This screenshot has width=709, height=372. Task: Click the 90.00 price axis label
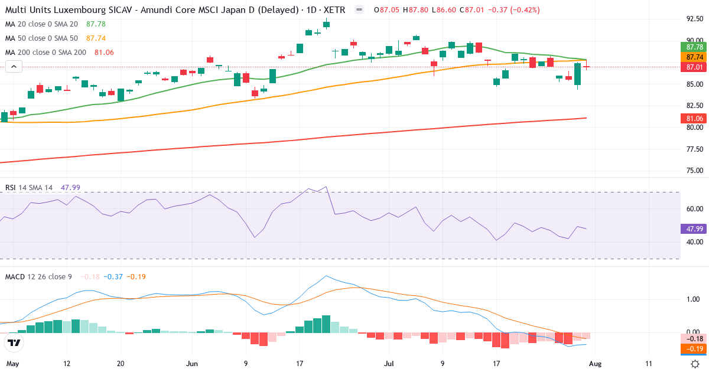pos(695,40)
